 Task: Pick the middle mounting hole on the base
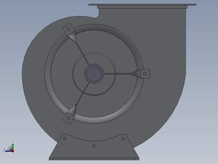click(x=94, y=146)
